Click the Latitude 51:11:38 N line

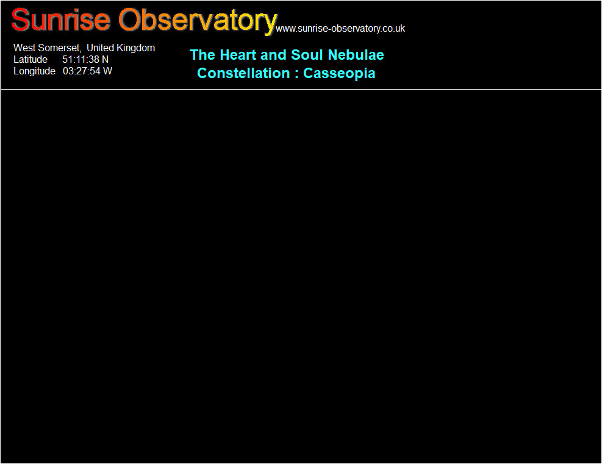(x=61, y=60)
